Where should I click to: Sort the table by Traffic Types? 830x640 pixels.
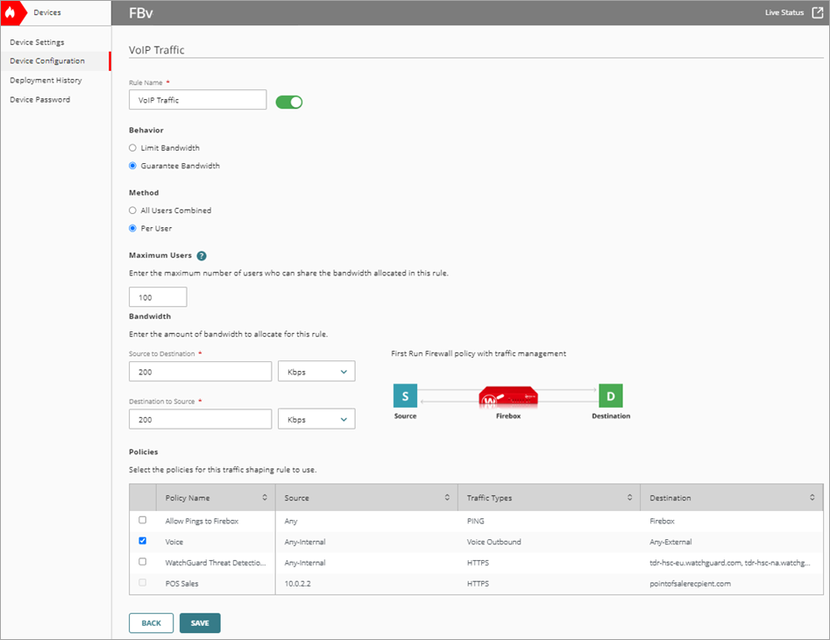click(x=629, y=497)
